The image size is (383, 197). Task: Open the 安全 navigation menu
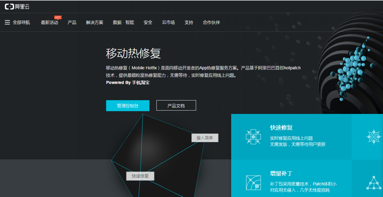(x=148, y=23)
